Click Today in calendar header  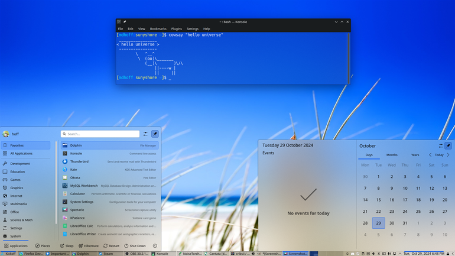pyautogui.click(x=439, y=155)
